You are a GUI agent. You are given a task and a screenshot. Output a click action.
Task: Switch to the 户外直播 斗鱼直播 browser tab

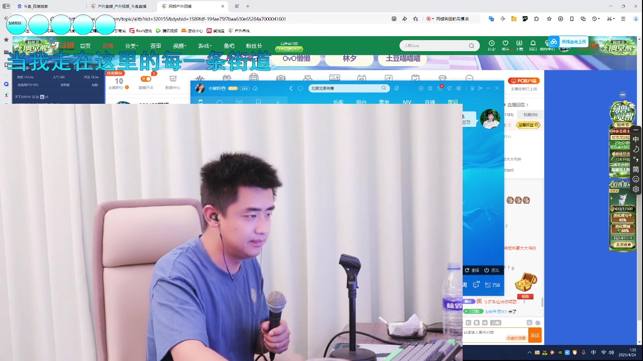pyautogui.click(x=120, y=6)
